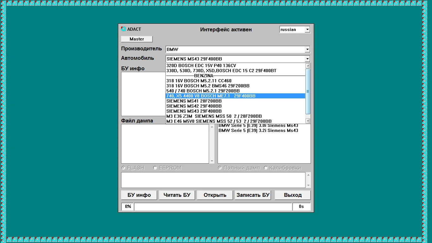Screen dimensions: 432x243
Task: Choose 330D, 530D, 730D, X5D BOSCH EDC 15 entry
Action: coord(236,71)
